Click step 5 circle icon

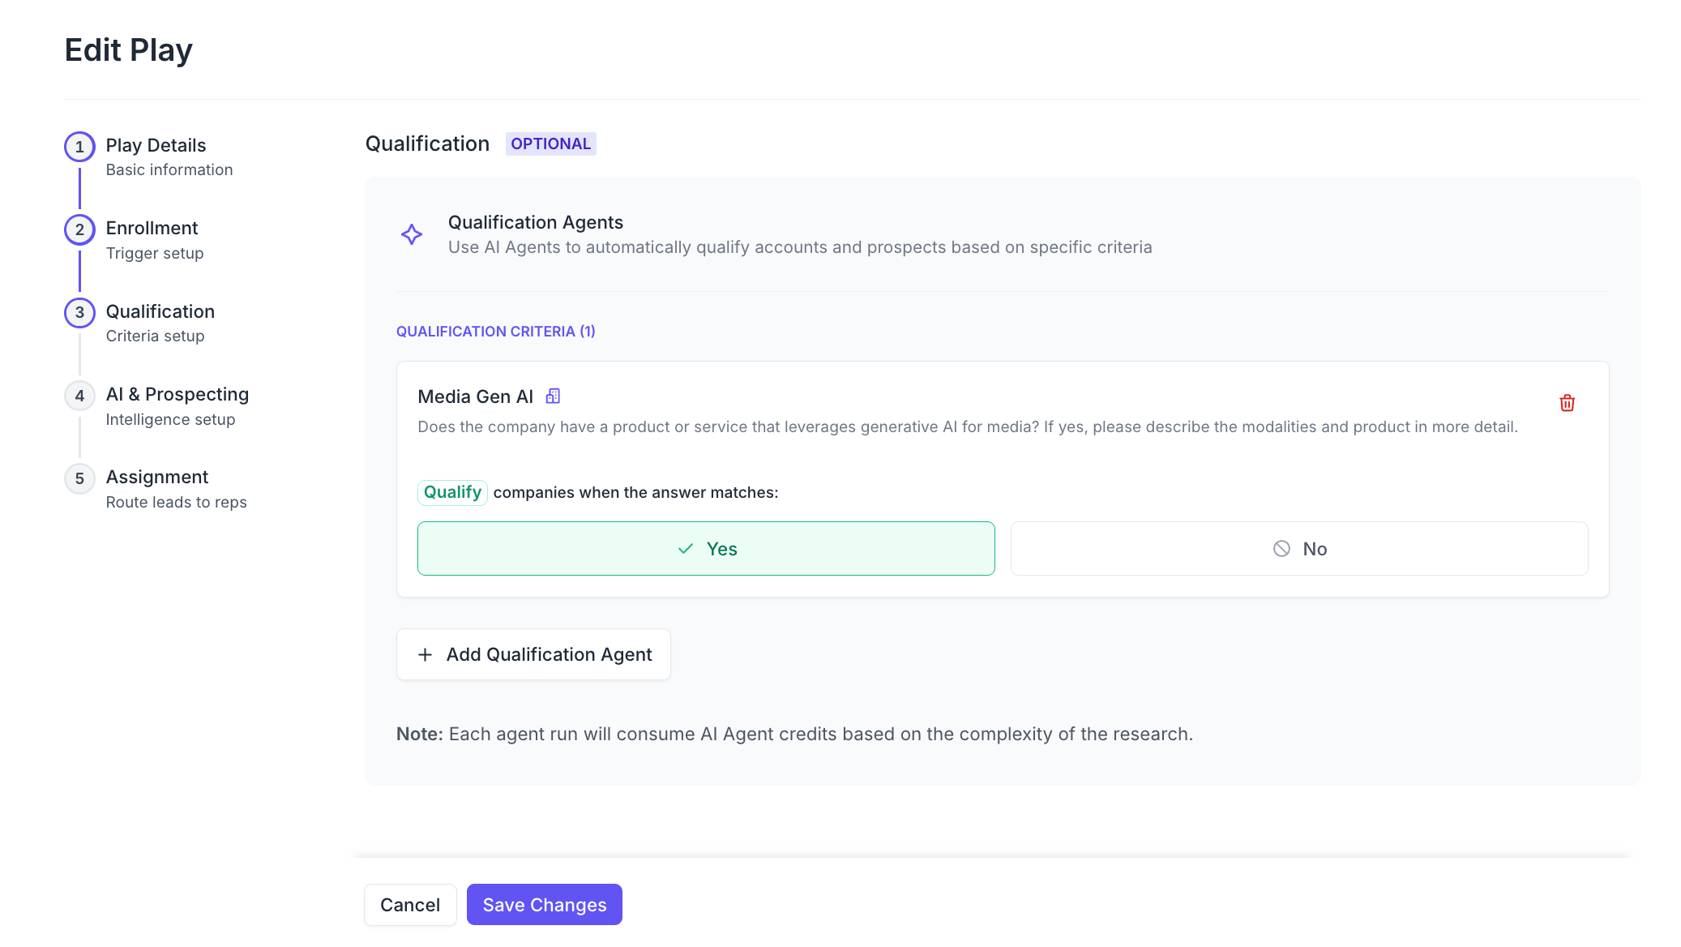click(x=79, y=478)
